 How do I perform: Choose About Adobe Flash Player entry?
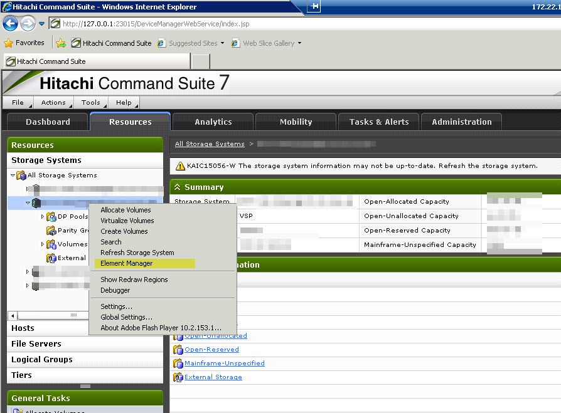click(161, 328)
